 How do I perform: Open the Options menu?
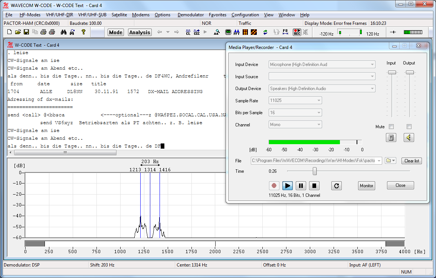pyautogui.click(x=163, y=15)
